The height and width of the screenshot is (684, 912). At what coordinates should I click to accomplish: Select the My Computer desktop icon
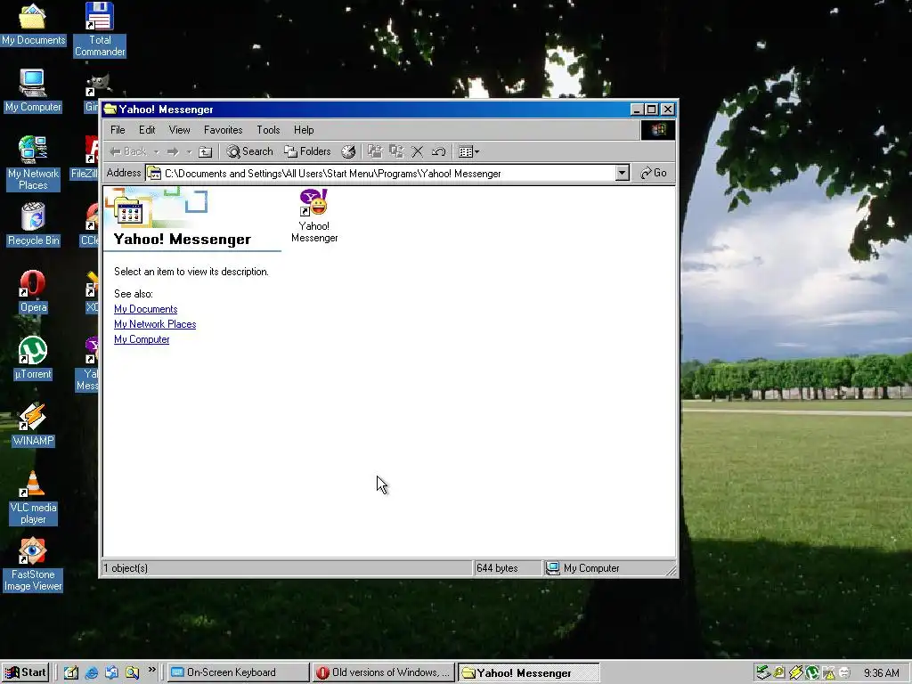[x=33, y=91]
